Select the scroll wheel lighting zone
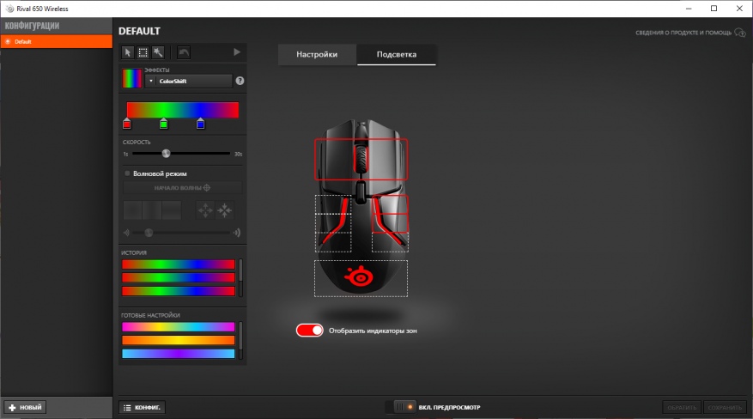 361,160
